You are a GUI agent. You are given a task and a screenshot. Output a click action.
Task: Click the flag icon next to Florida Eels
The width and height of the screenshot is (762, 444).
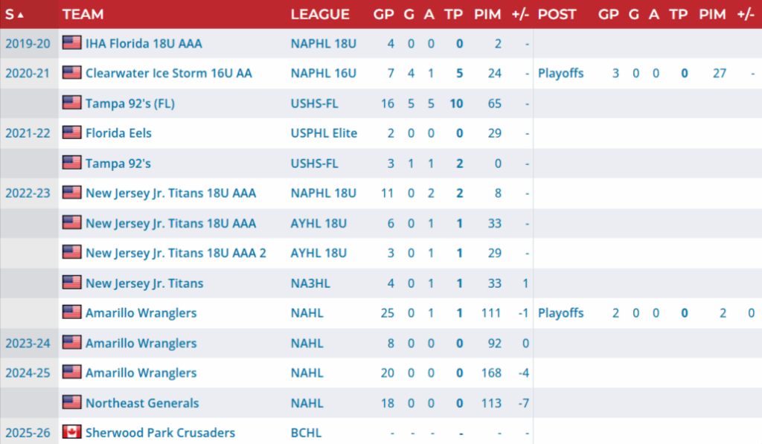coord(72,132)
